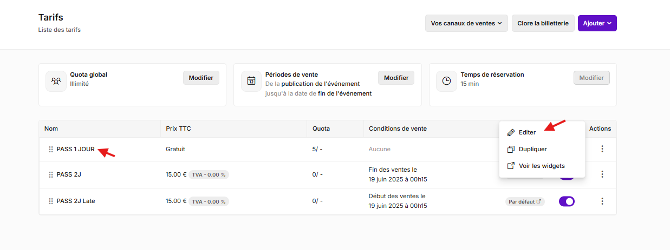Click the Clore la billetterie button

pyautogui.click(x=543, y=23)
